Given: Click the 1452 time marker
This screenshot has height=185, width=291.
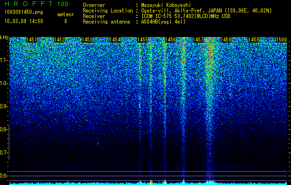Looking at the screenshot, I should point(59,40).
